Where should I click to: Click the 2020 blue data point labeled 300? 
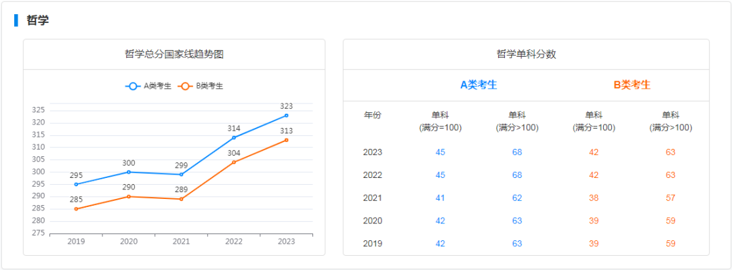pyautogui.click(x=129, y=172)
